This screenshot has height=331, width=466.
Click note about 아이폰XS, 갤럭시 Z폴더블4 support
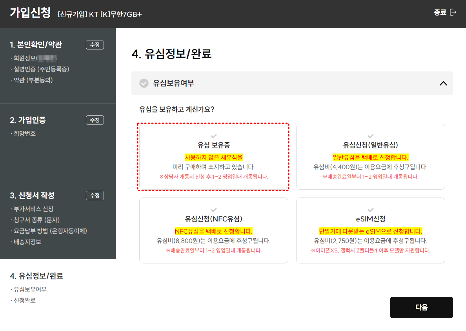371,251
